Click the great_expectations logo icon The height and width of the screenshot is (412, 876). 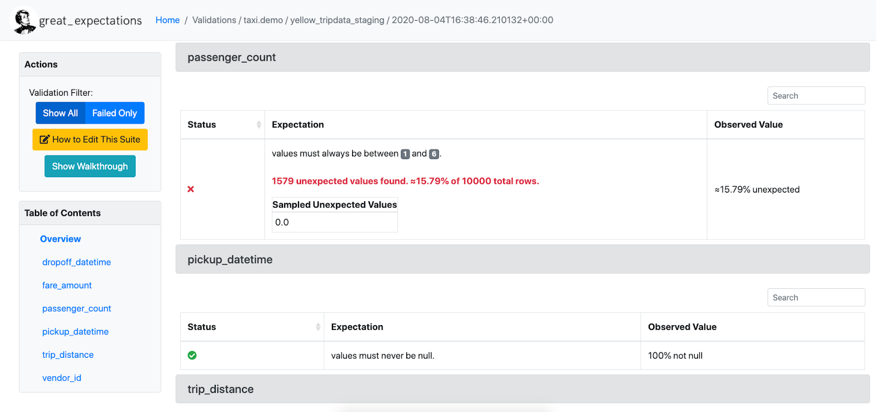pyautogui.click(x=24, y=21)
